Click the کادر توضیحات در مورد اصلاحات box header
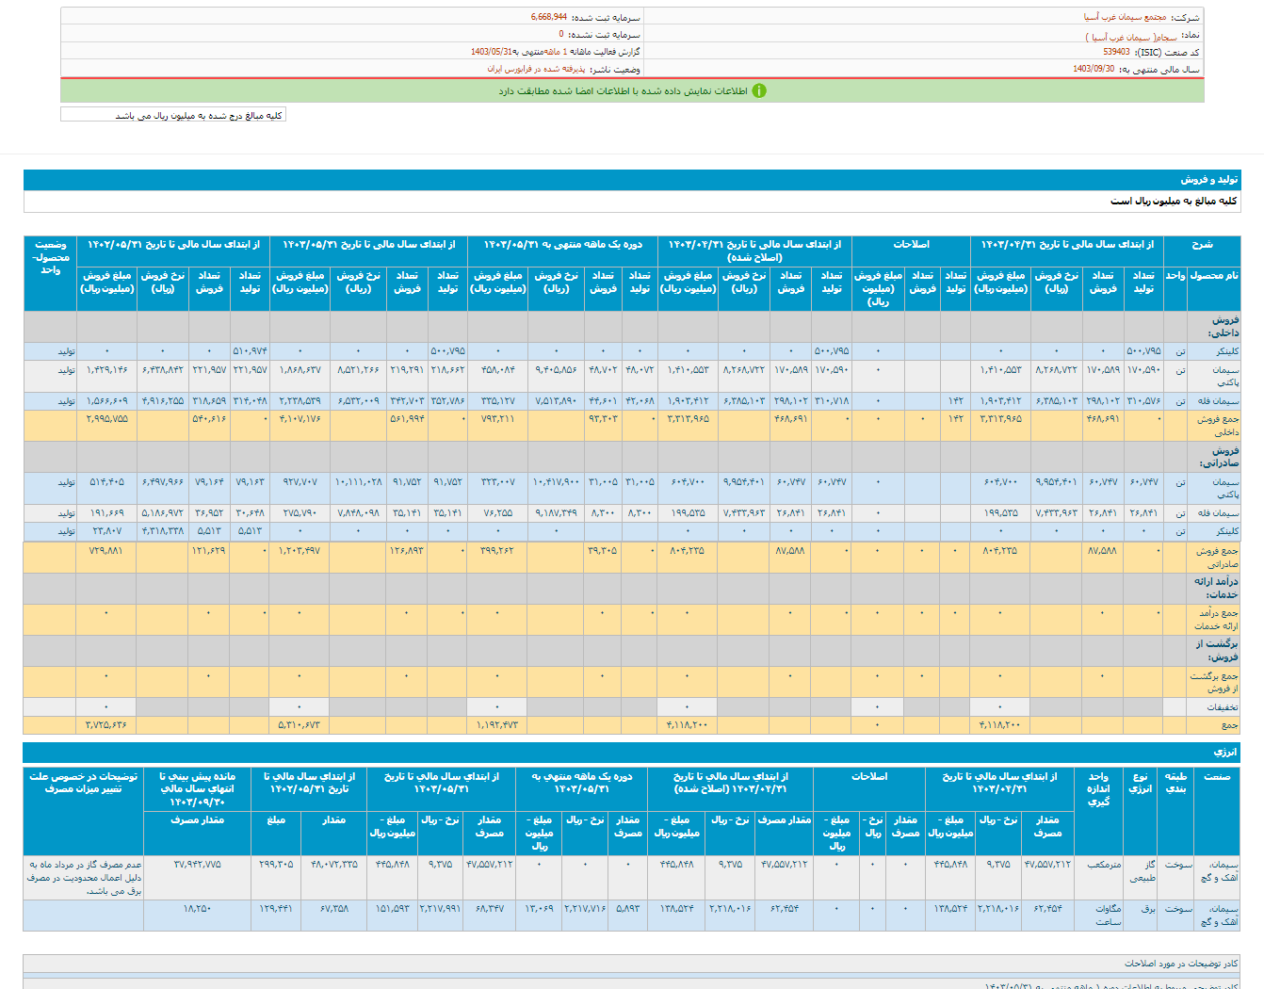 pos(1181,964)
